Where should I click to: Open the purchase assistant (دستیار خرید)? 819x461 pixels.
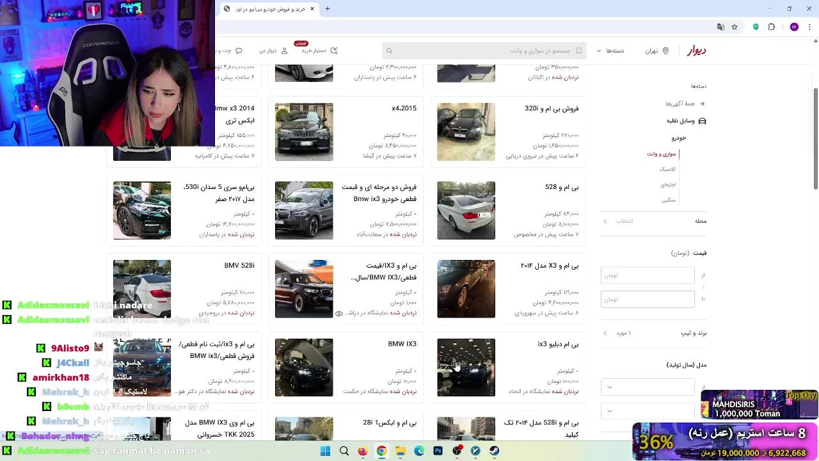tap(319, 51)
